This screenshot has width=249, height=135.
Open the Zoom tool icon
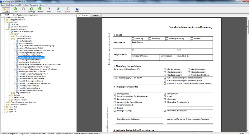pos(59,9)
